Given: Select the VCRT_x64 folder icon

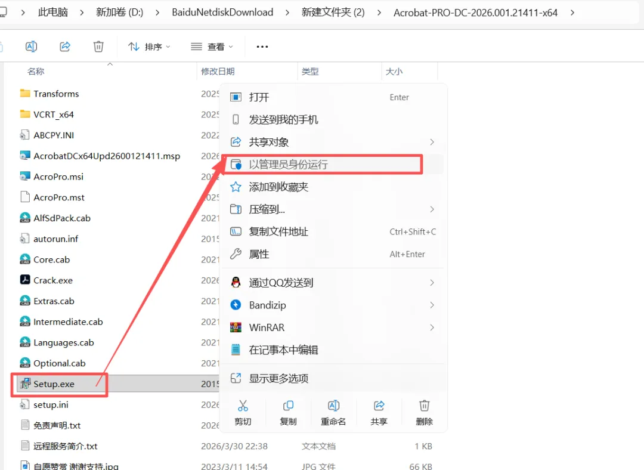Looking at the screenshot, I should coord(25,114).
